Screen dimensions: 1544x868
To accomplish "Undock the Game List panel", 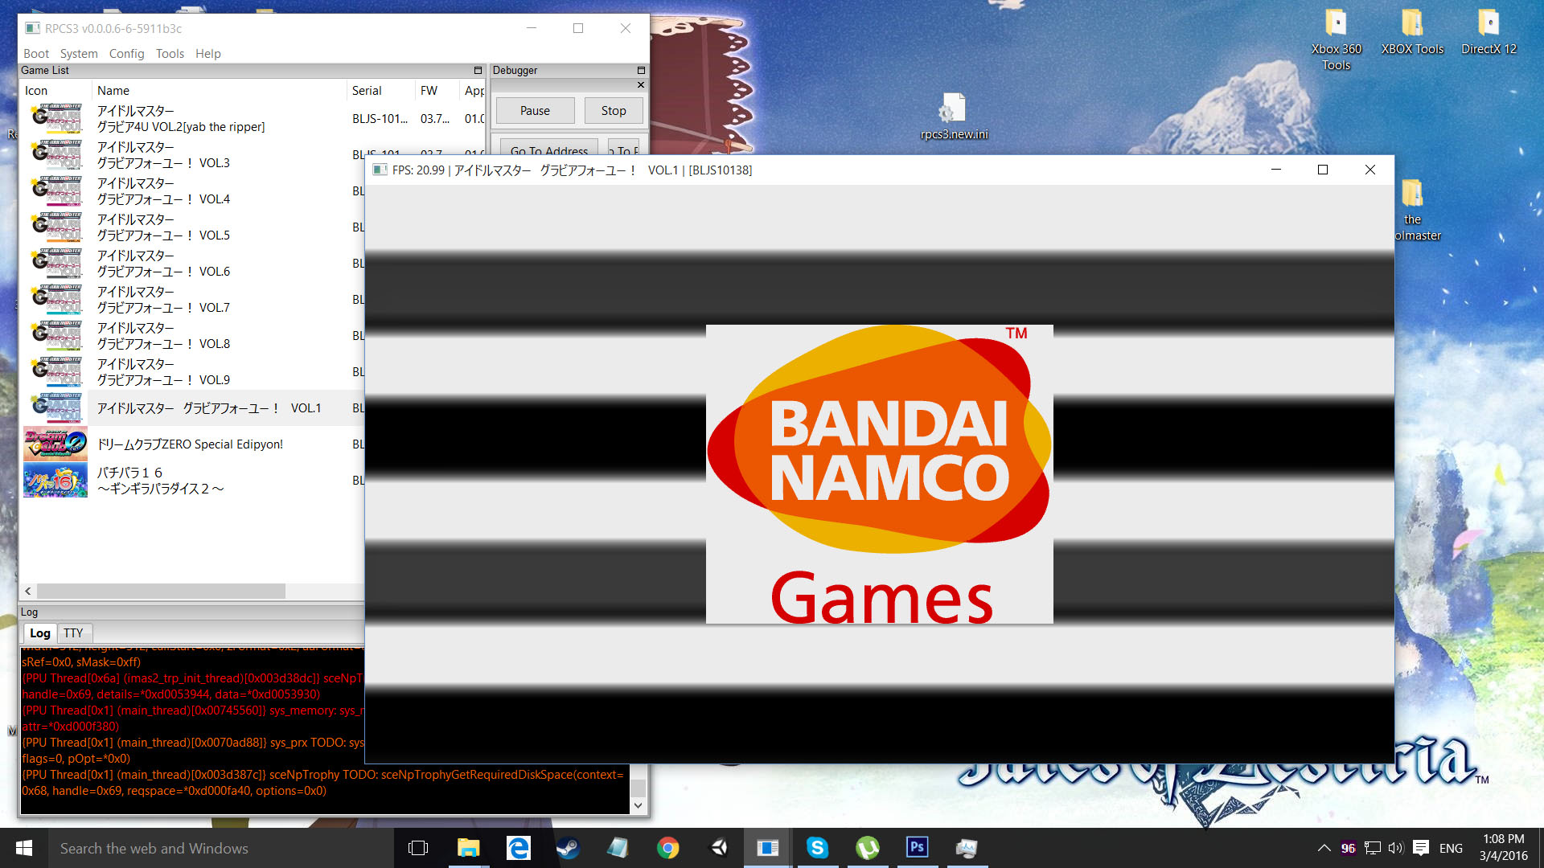I will [x=478, y=71].
